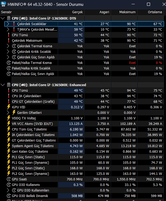The width and height of the screenshot is (166, 201).
Task: Click the 102.189 A maximum current value
Action: pos(128,124)
